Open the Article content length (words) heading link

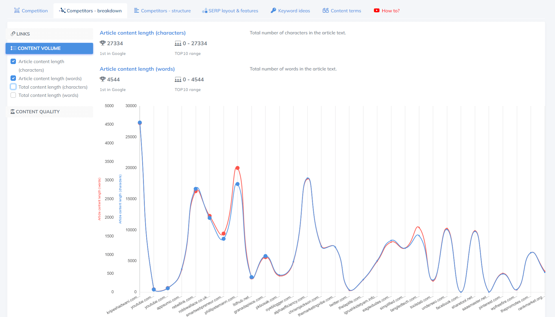click(x=137, y=69)
